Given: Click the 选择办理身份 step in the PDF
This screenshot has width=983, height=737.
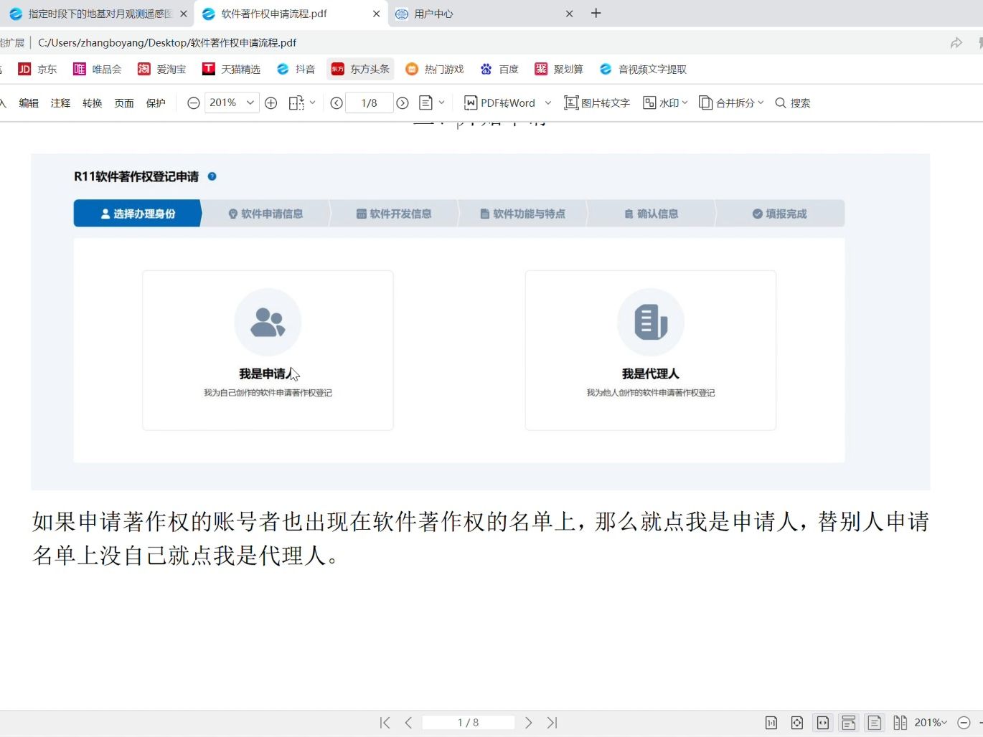Looking at the screenshot, I should click(137, 214).
